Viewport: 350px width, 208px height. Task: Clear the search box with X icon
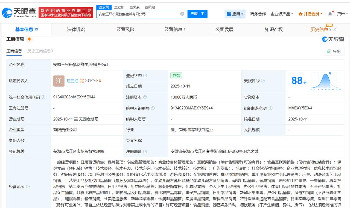pyautogui.click(x=182, y=14)
